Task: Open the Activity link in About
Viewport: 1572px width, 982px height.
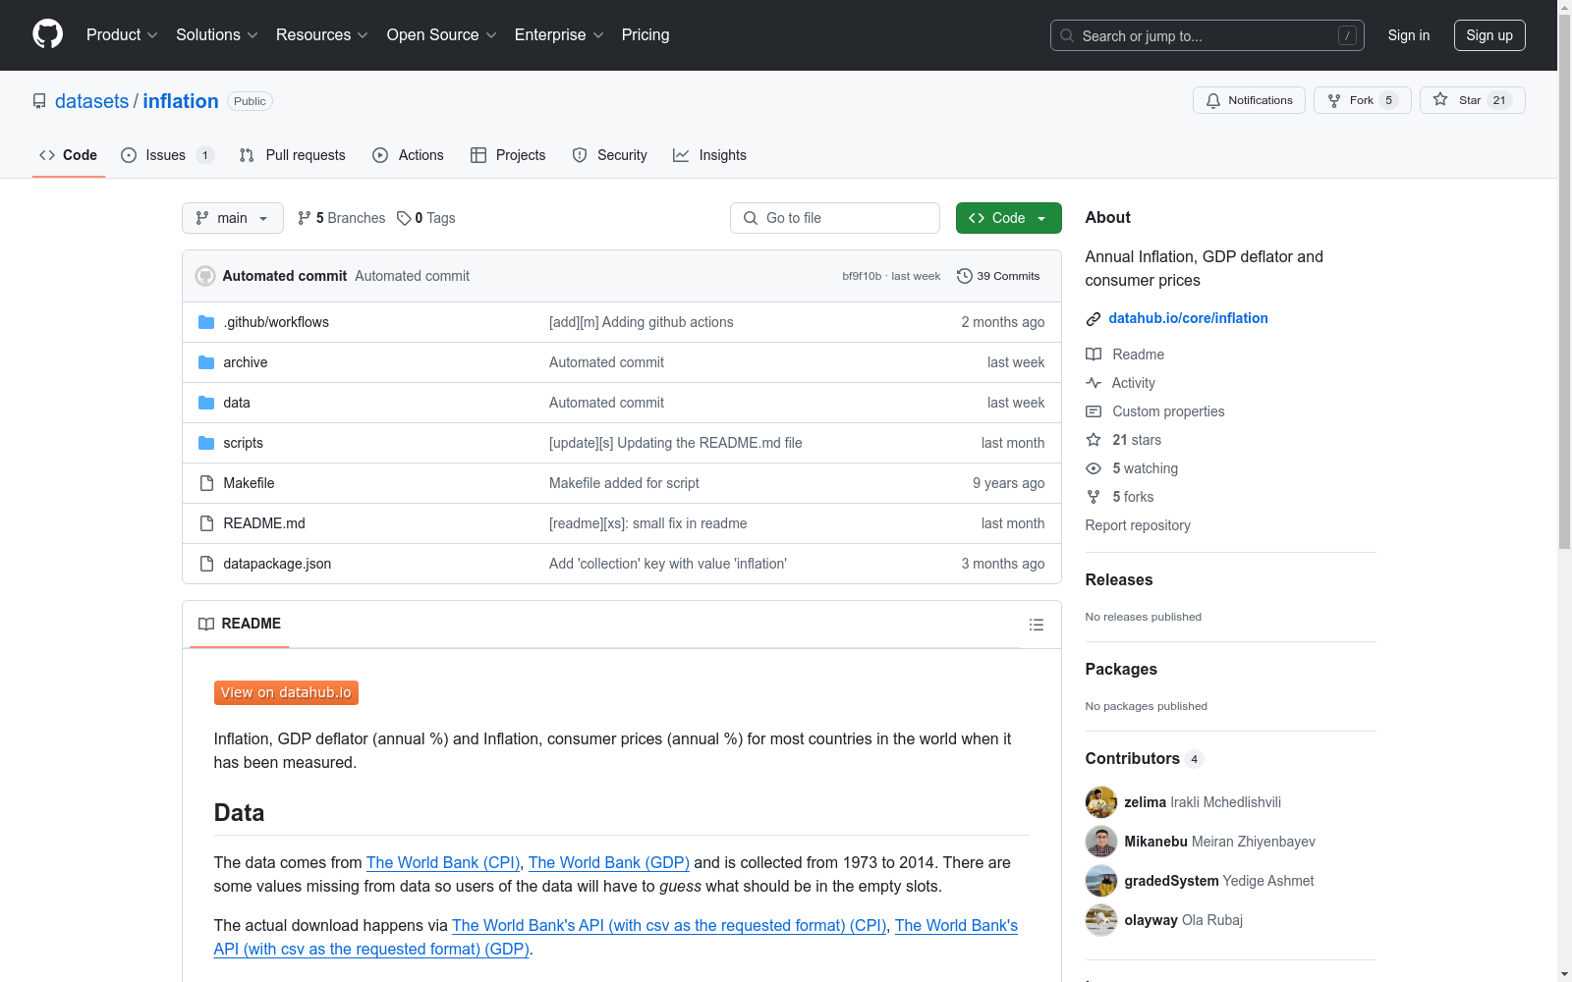Action: point(1121,383)
